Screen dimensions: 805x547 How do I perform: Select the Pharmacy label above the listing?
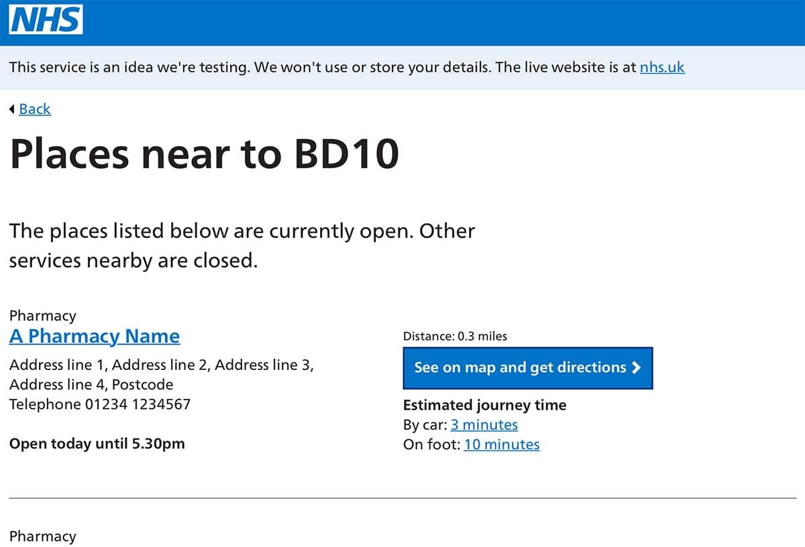(x=42, y=315)
